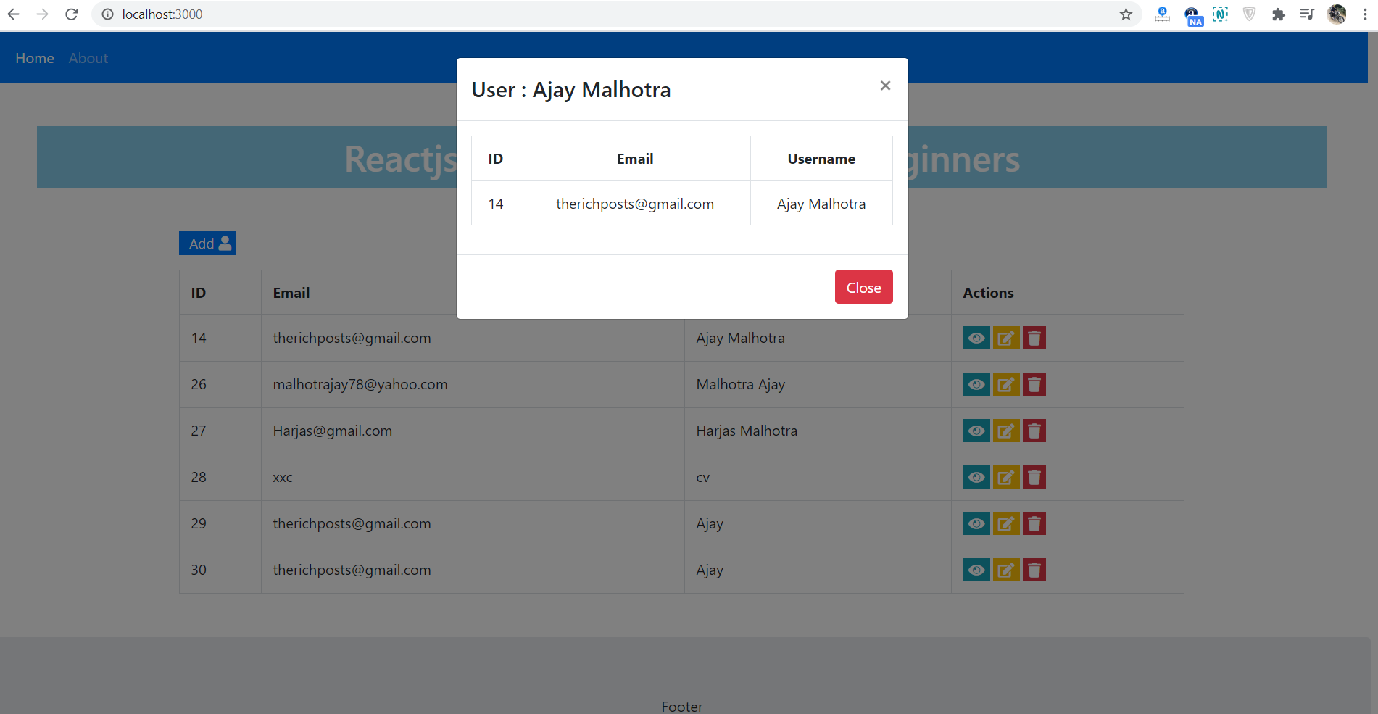Click the delete icon for user ID 27
Viewport: 1378px width, 714px height.
coord(1034,431)
